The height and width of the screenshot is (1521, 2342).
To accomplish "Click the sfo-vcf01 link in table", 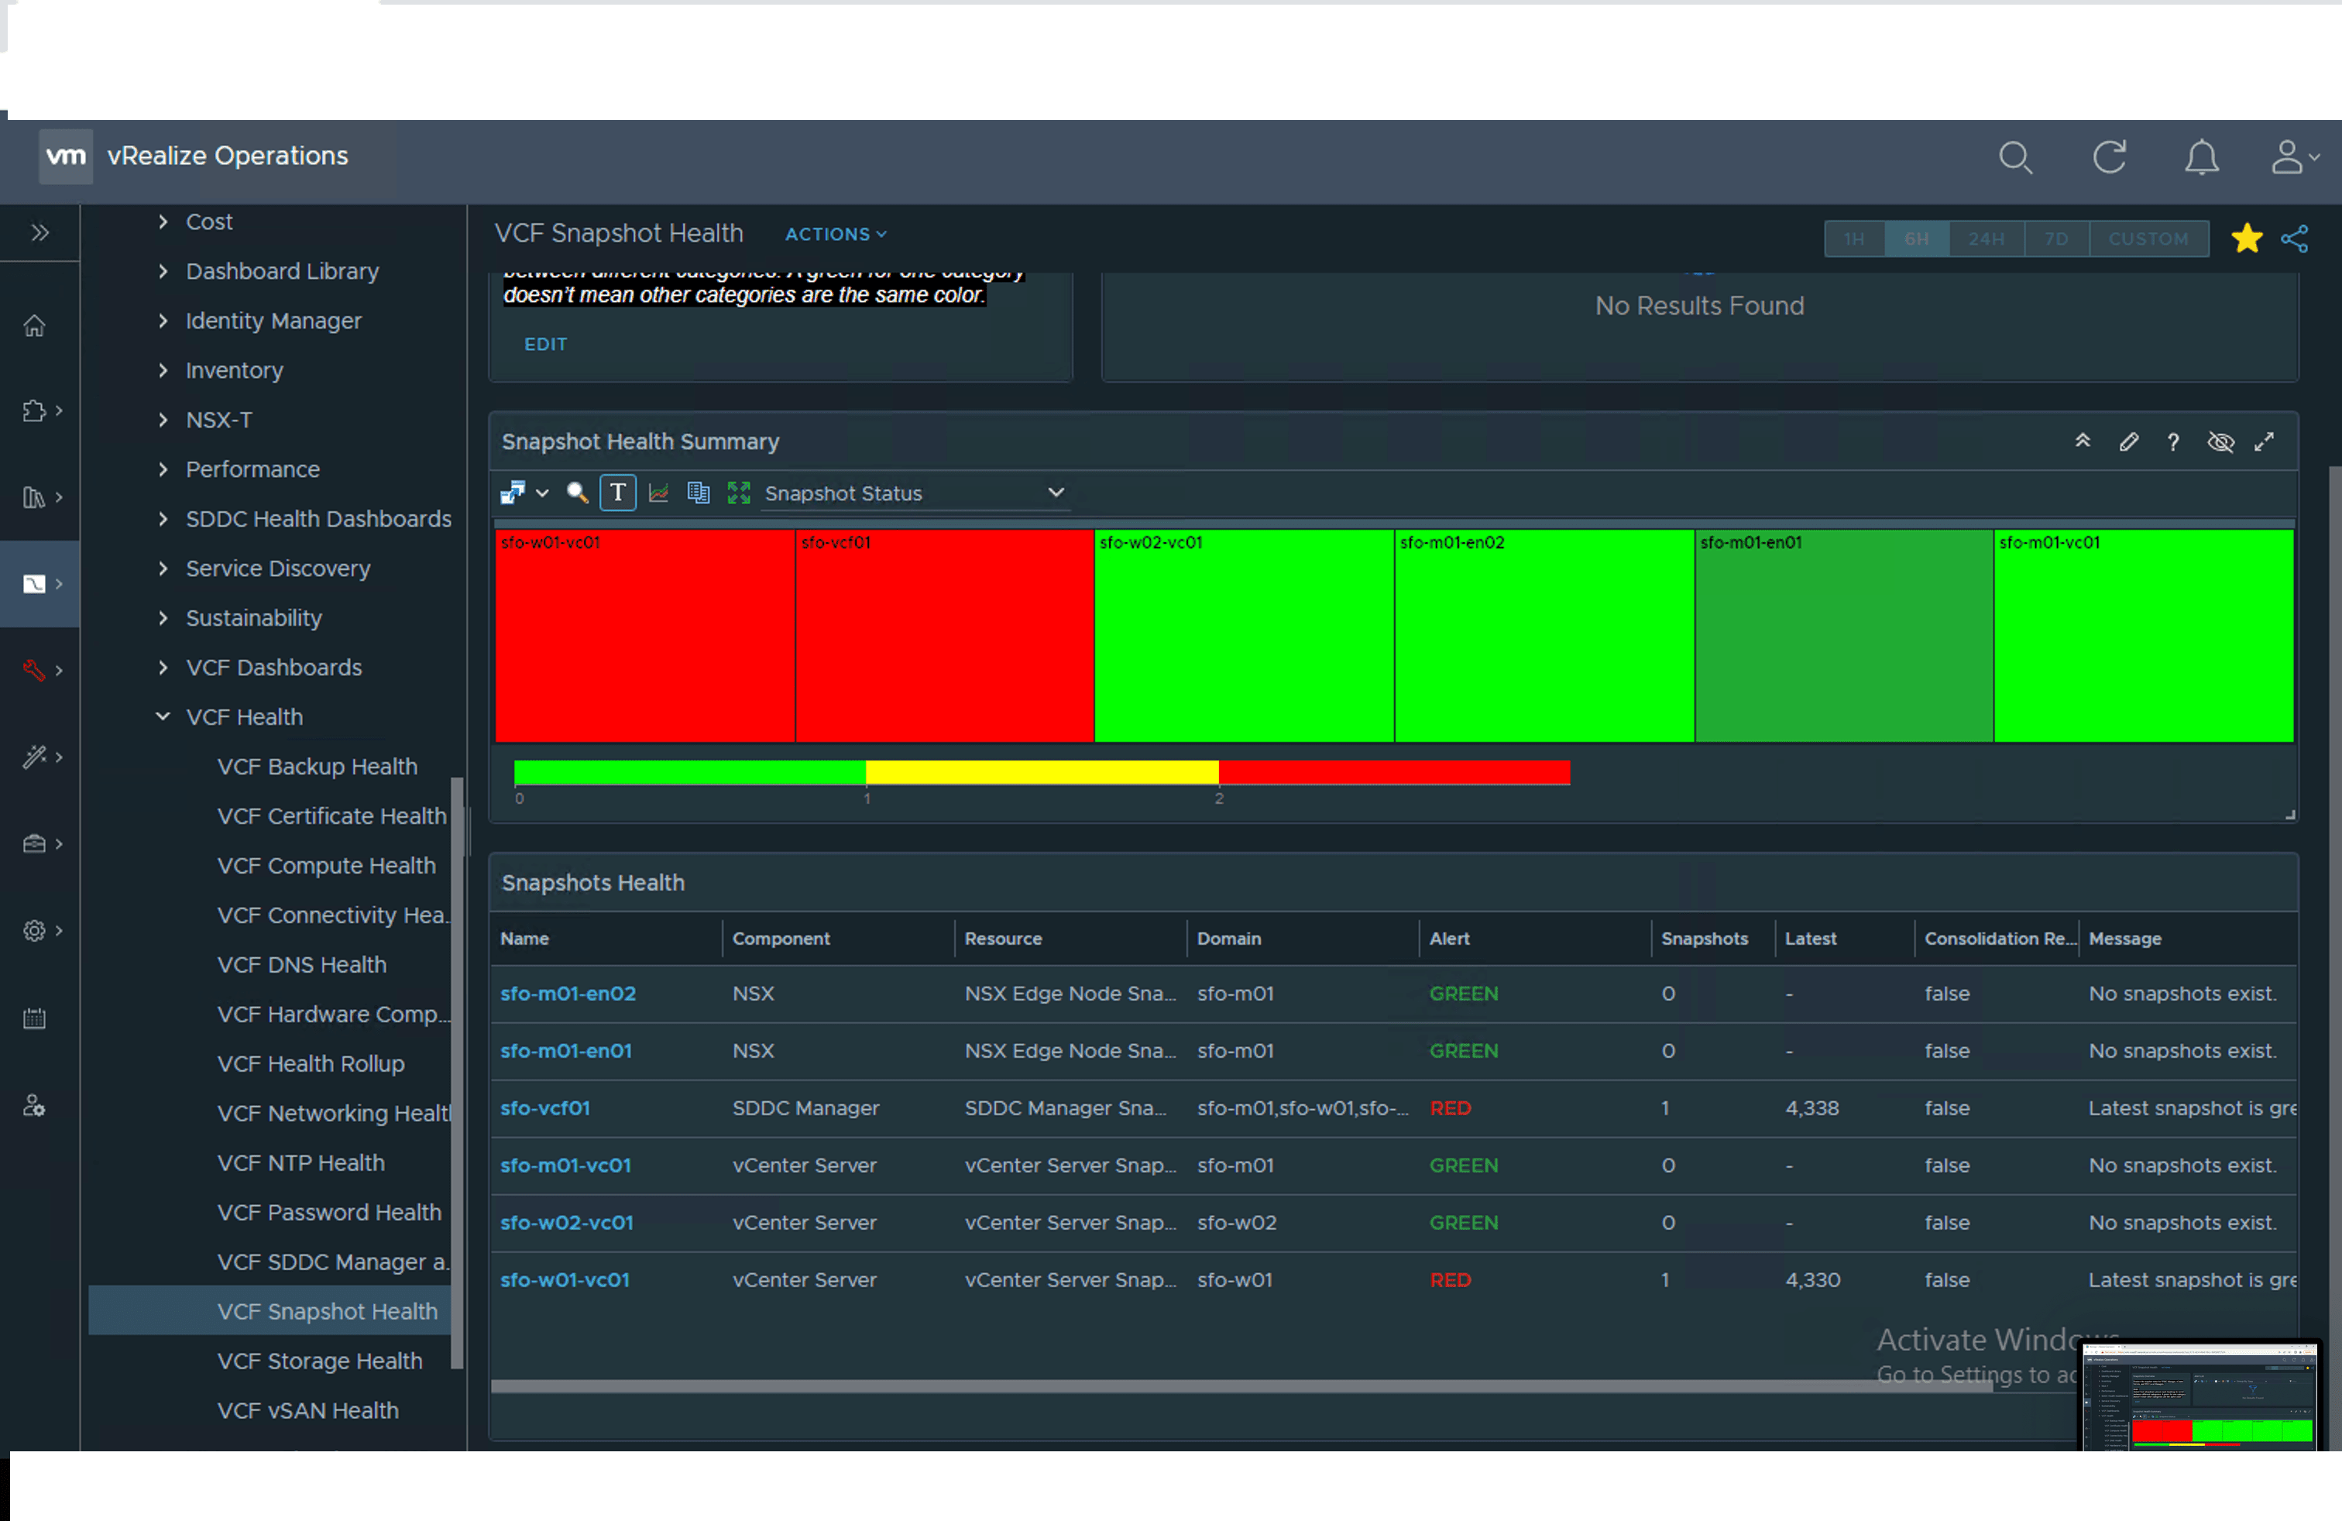I will click(x=544, y=1107).
